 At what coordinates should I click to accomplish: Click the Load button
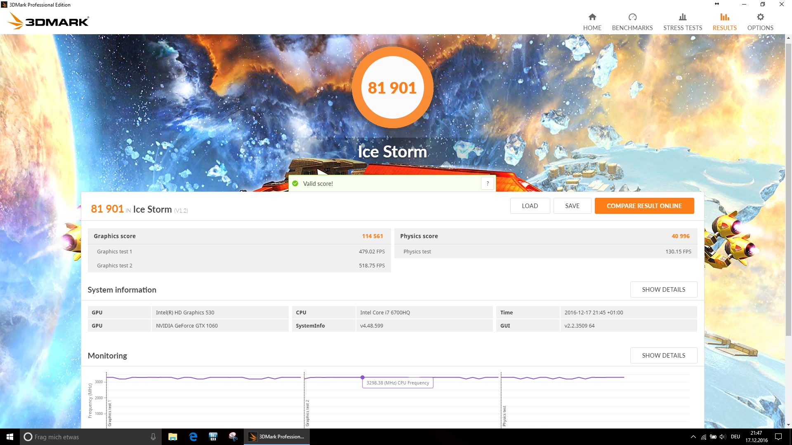pos(530,206)
